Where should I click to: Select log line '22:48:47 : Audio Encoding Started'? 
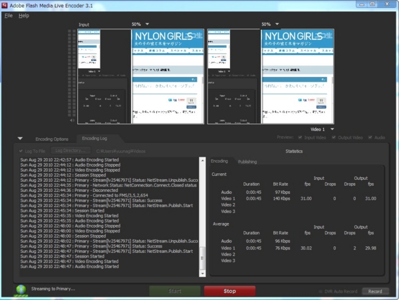(69, 266)
